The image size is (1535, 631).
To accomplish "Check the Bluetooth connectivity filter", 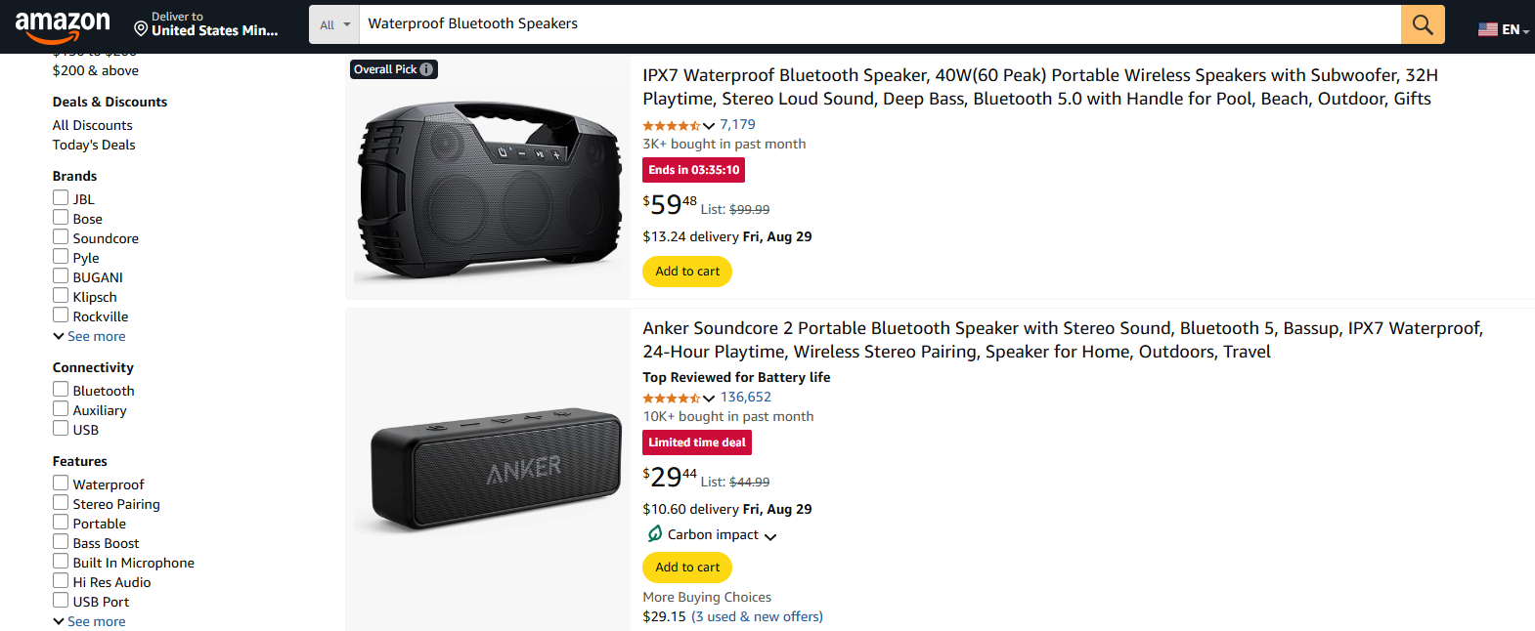I will [x=60, y=389].
